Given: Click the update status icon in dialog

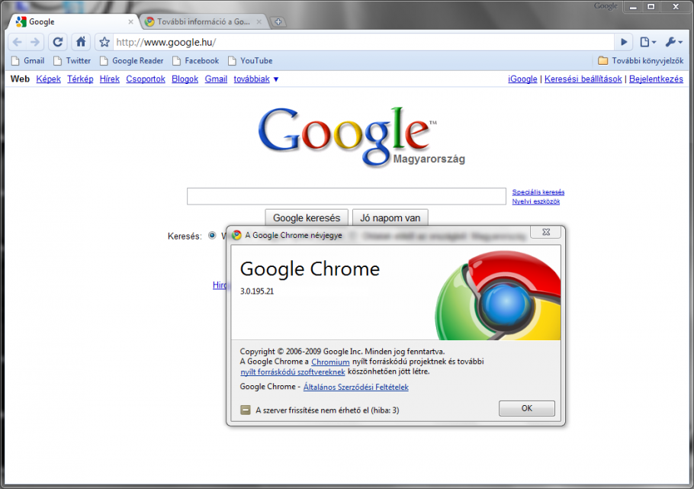Looking at the screenshot, I should (246, 410).
